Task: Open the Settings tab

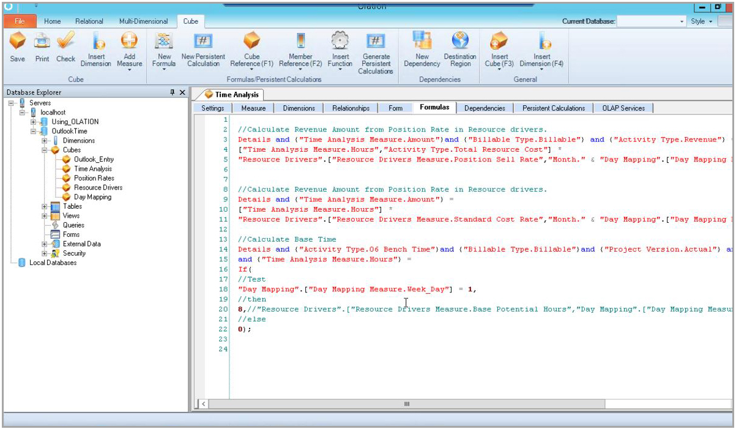Action: pos(213,108)
